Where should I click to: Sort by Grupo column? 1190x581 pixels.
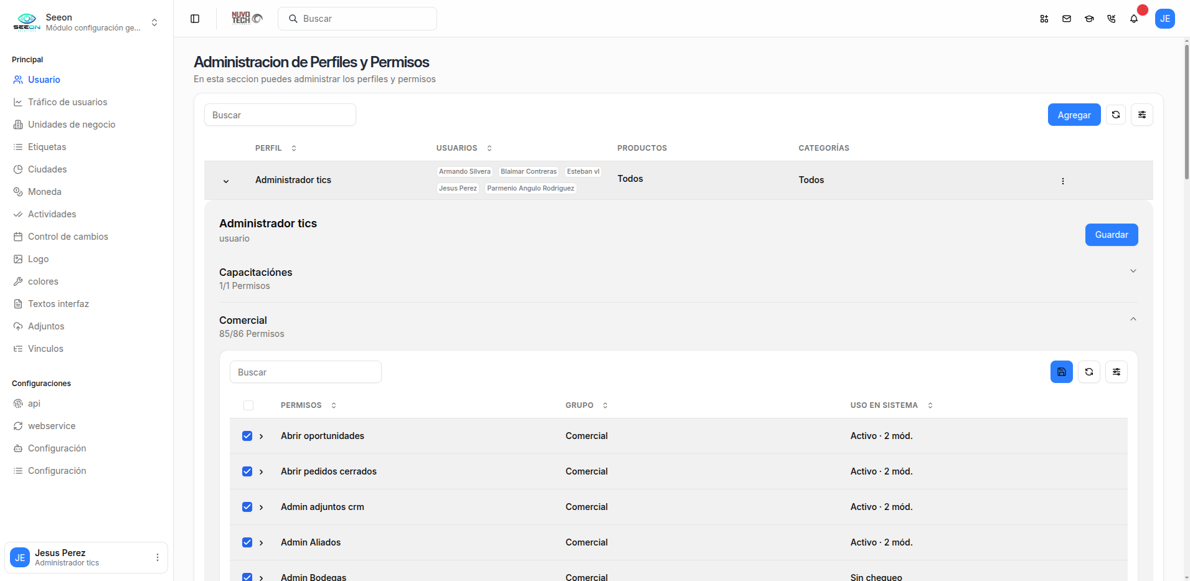(x=605, y=405)
